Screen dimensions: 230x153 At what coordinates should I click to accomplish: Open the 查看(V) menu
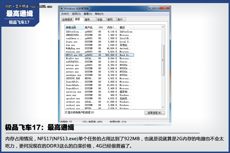coord(88,14)
